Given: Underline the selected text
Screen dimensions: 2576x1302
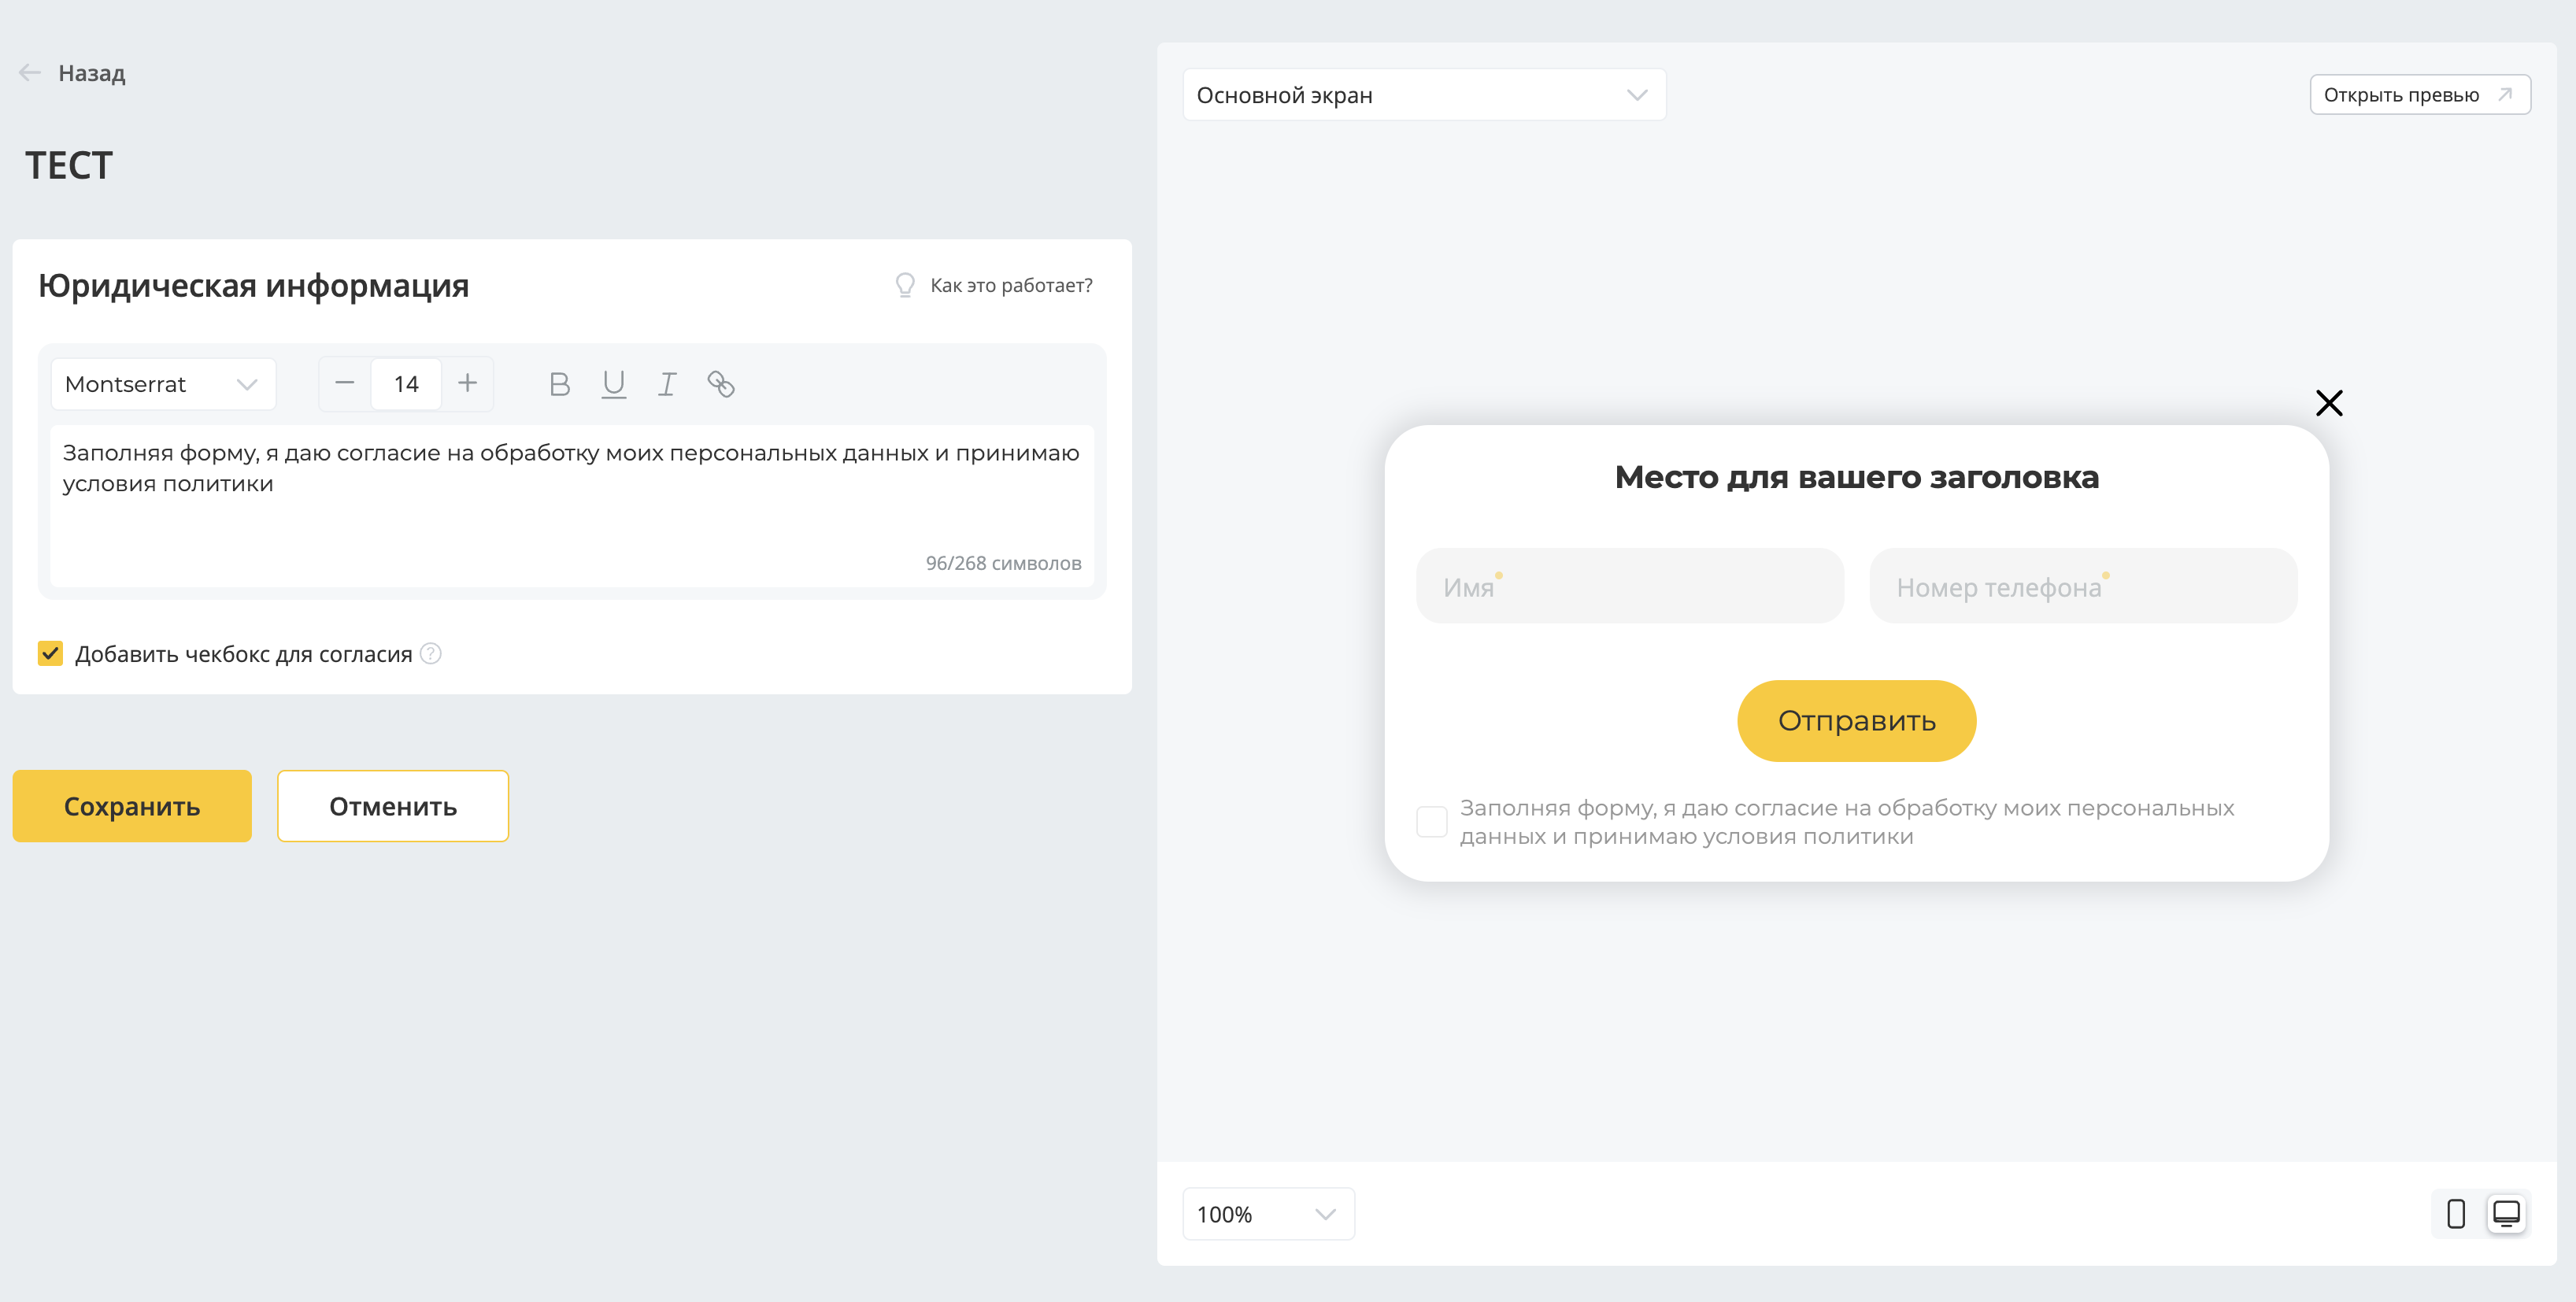Looking at the screenshot, I should [614, 384].
